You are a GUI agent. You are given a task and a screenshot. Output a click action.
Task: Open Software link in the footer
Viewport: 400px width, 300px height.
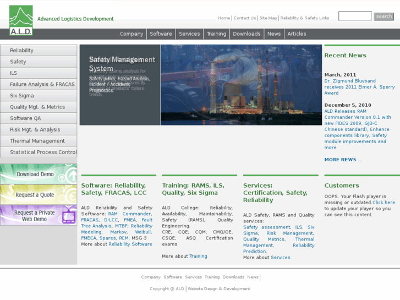(x=173, y=277)
